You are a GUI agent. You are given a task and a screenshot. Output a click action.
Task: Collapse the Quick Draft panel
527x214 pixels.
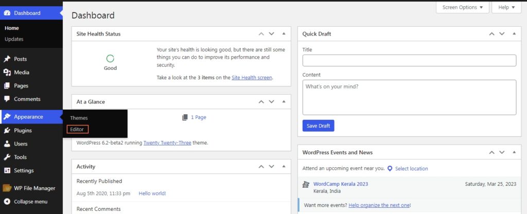tap(514, 34)
